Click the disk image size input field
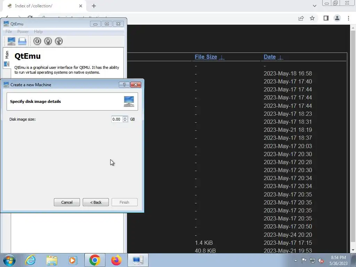This screenshot has width=356, height=267. coord(117,119)
